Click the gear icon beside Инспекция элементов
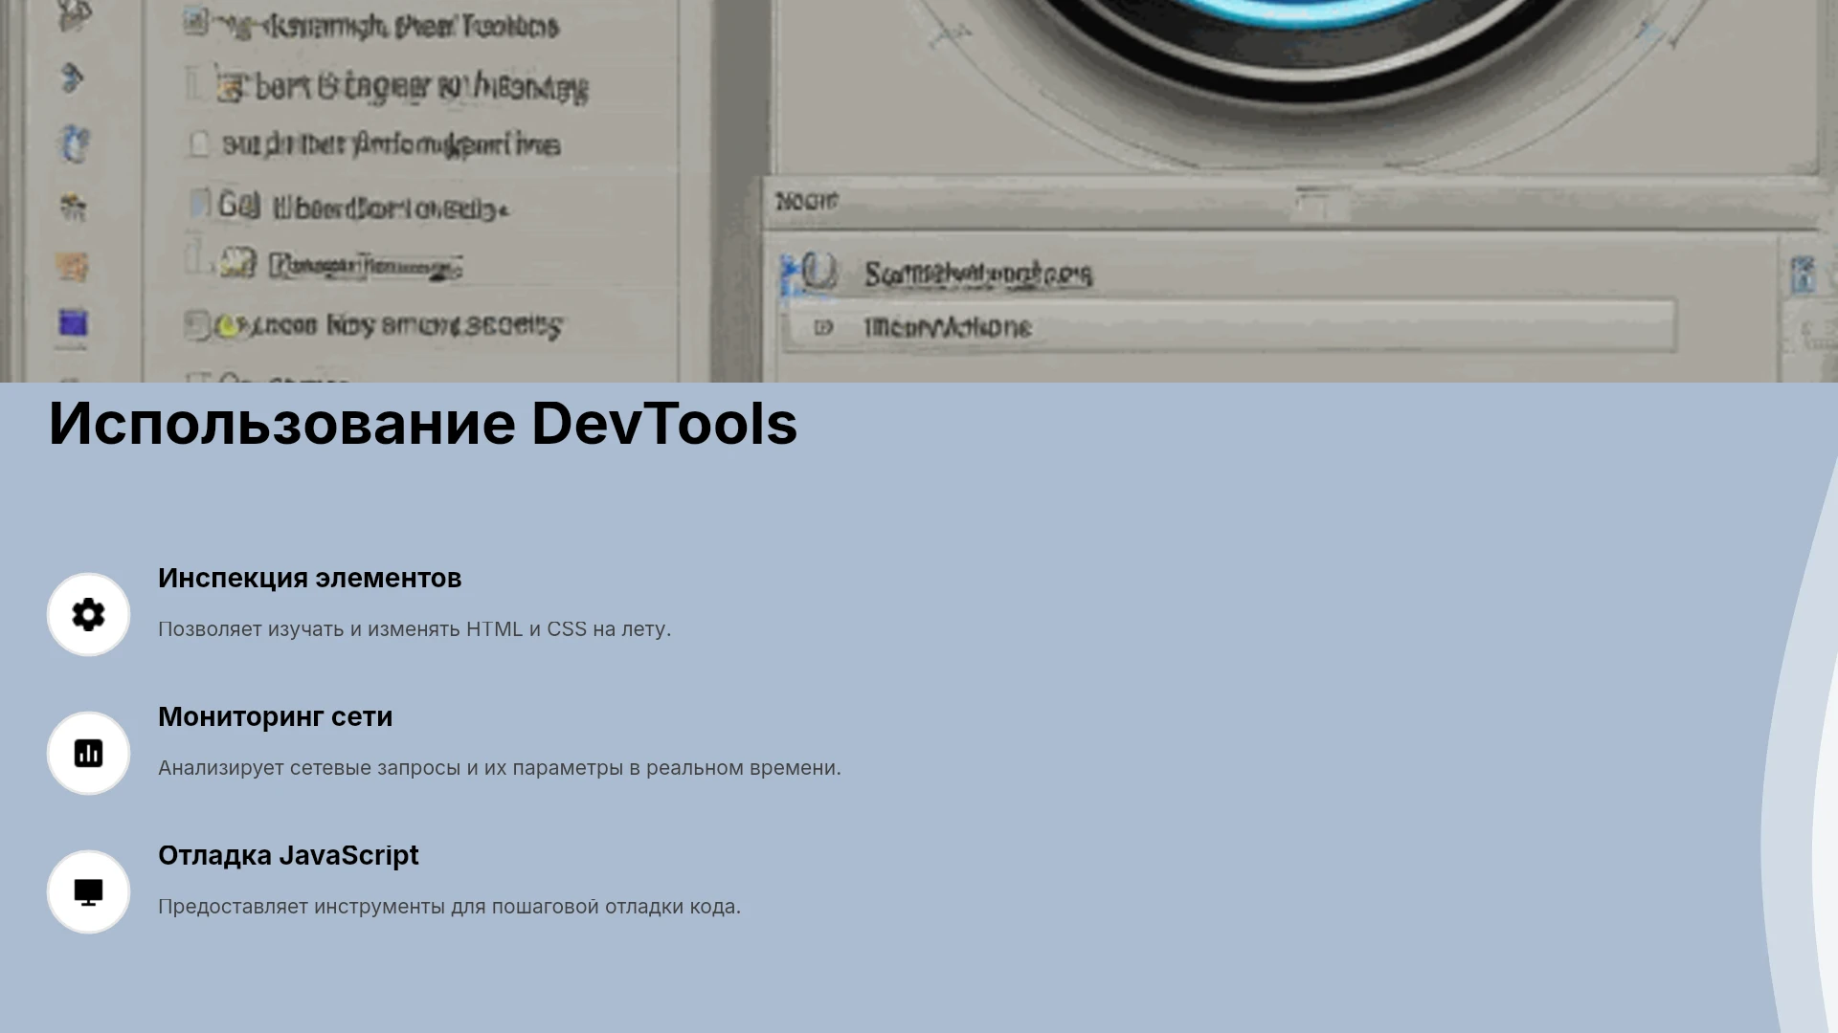 pos(88,614)
